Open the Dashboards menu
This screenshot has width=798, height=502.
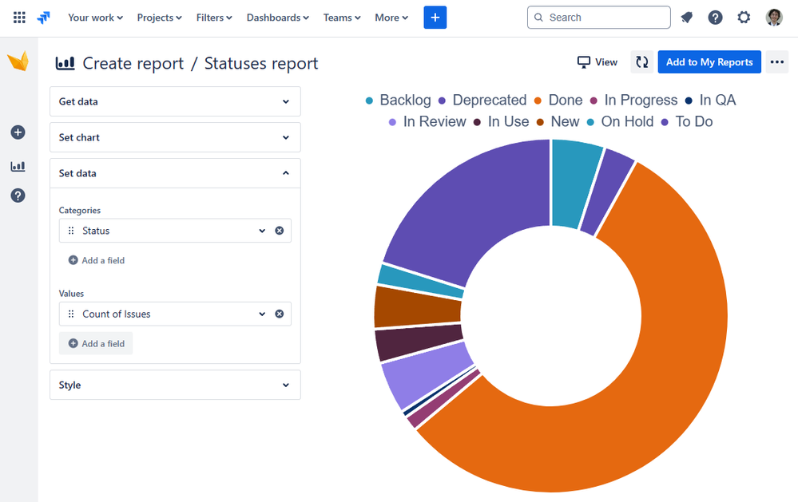pyautogui.click(x=278, y=18)
